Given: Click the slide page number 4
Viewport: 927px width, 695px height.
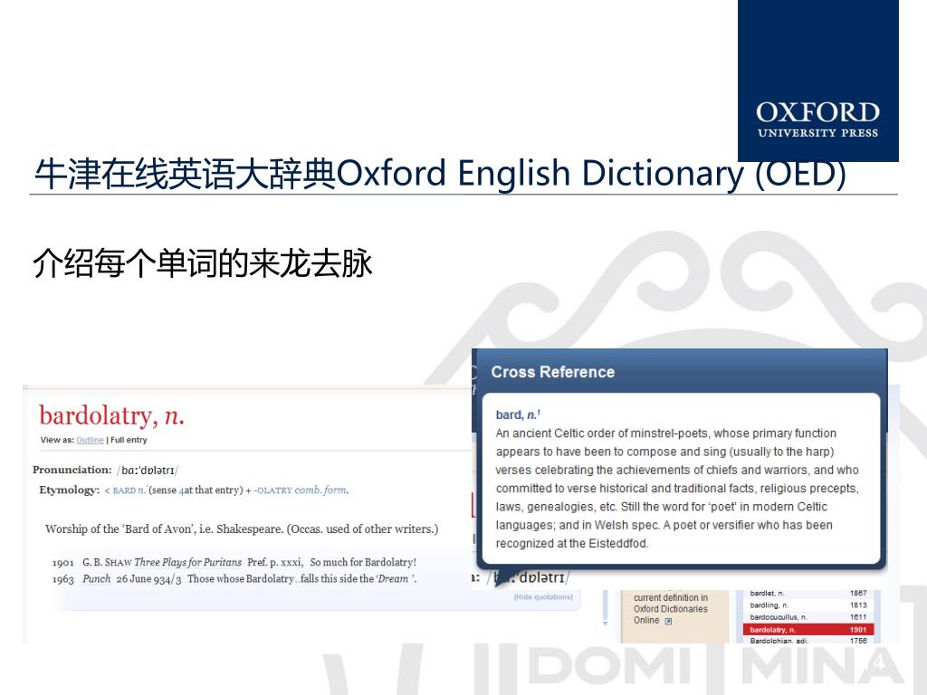Looking at the screenshot, I should click(x=879, y=662).
